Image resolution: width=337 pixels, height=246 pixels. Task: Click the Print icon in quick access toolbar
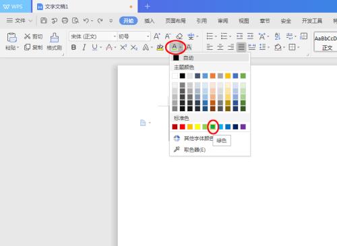[65, 21]
